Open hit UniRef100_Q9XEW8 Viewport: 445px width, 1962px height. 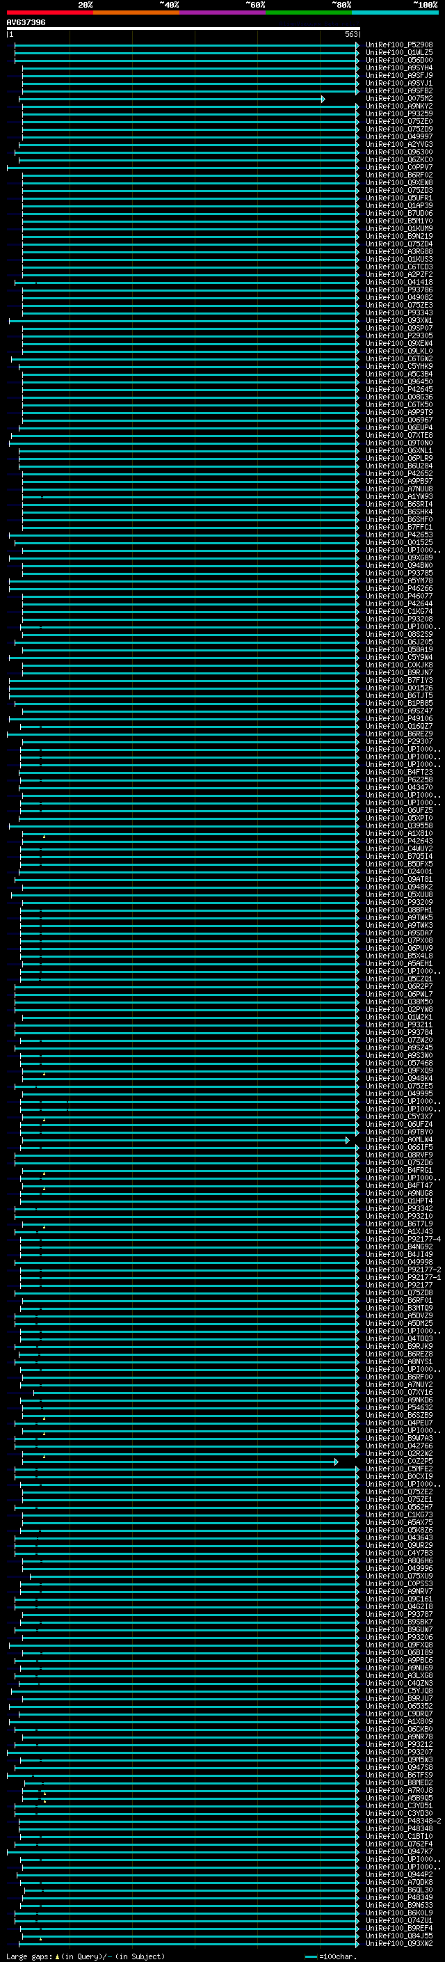tap(398, 183)
